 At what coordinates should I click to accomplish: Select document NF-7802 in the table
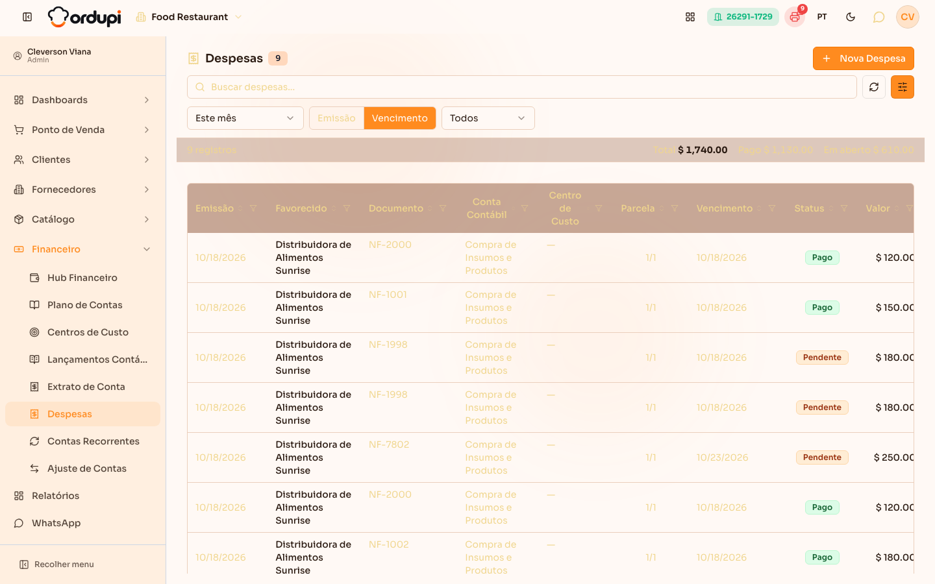point(389,444)
